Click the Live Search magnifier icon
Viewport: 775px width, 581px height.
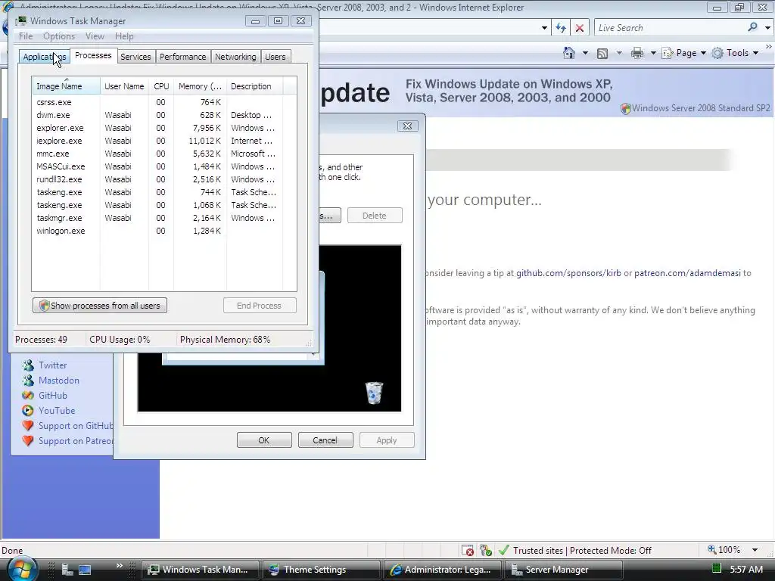click(752, 27)
